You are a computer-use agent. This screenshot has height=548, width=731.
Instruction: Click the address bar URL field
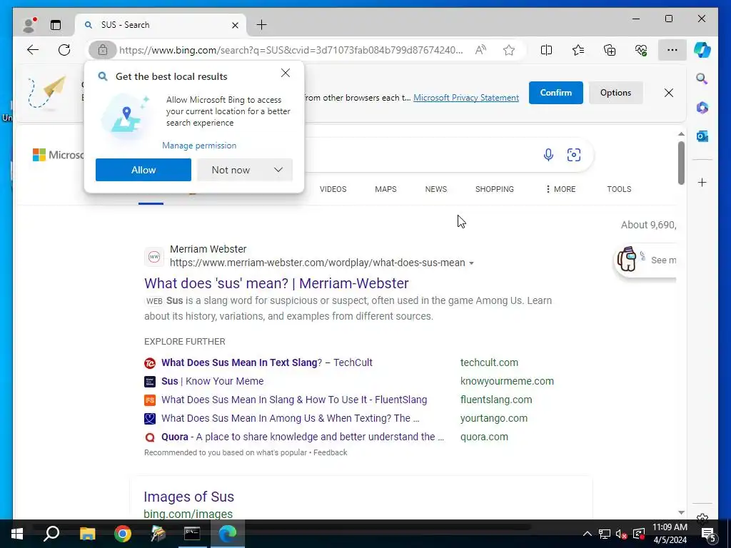[x=291, y=50]
